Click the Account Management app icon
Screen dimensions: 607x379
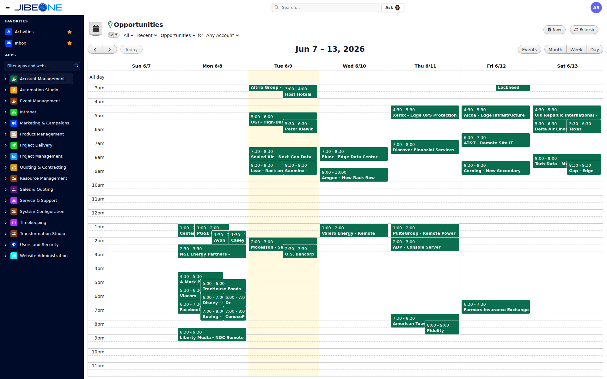coord(14,79)
